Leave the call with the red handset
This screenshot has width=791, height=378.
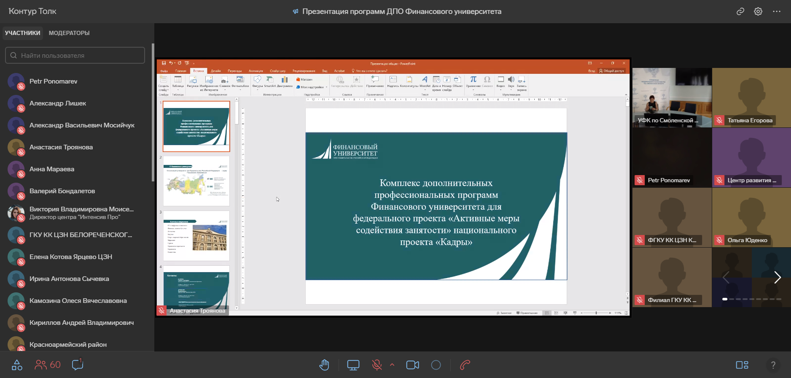[465, 365]
